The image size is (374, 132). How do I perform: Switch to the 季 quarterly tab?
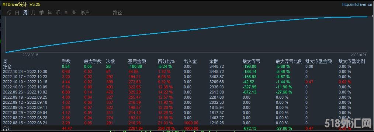pyautogui.click(x=42, y=13)
